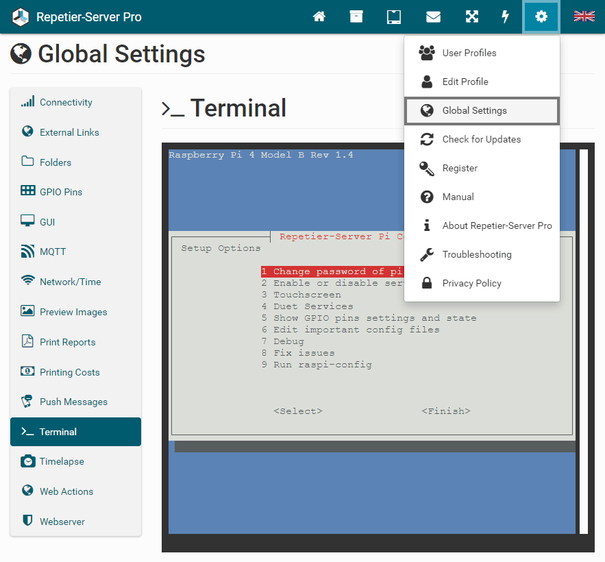Image resolution: width=605 pixels, height=562 pixels.
Task: Open Print Reports settings
Action: point(75,342)
